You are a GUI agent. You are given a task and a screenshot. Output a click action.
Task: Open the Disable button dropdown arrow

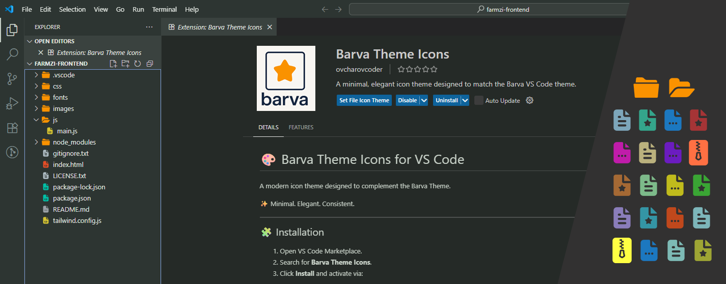point(424,100)
